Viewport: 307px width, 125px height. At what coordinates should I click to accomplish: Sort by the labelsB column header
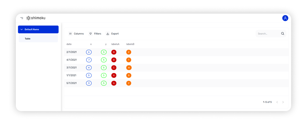pos(130,44)
